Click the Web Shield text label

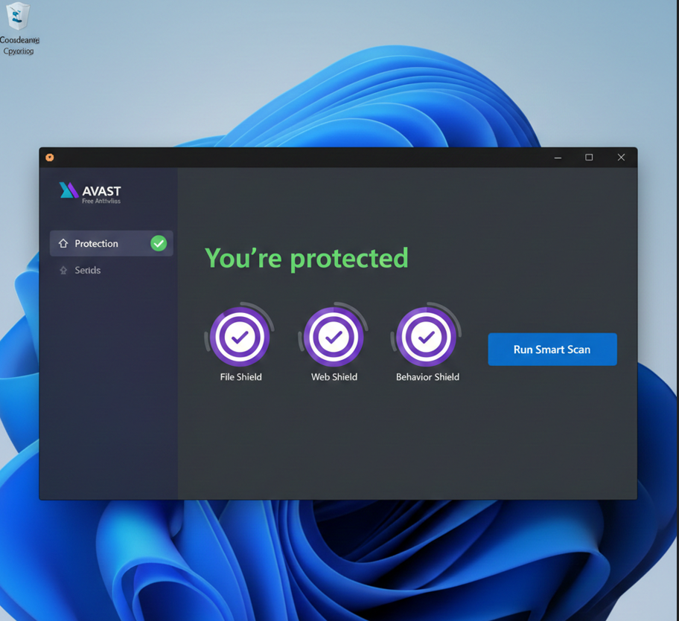pyautogui.click(x=334, y=377)
